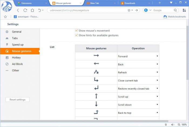
Task: Click the horizontal scrollbar thumb
Action: point(84,121)
